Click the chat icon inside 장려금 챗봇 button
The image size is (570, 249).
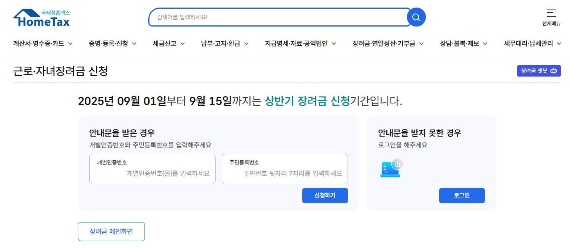pyautogui.click(x=554, y=71)
